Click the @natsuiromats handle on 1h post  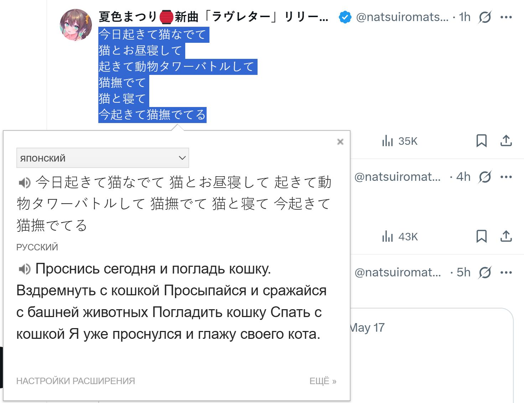point(402,17)
